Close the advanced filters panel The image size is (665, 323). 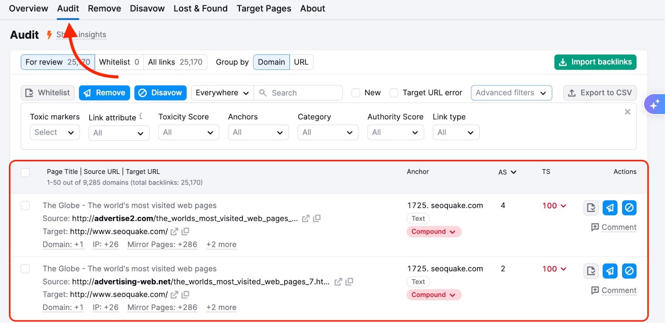pos(627,112)
